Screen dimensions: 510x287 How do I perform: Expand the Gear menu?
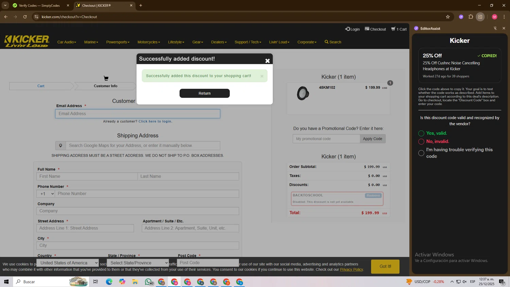coord(198,42)
